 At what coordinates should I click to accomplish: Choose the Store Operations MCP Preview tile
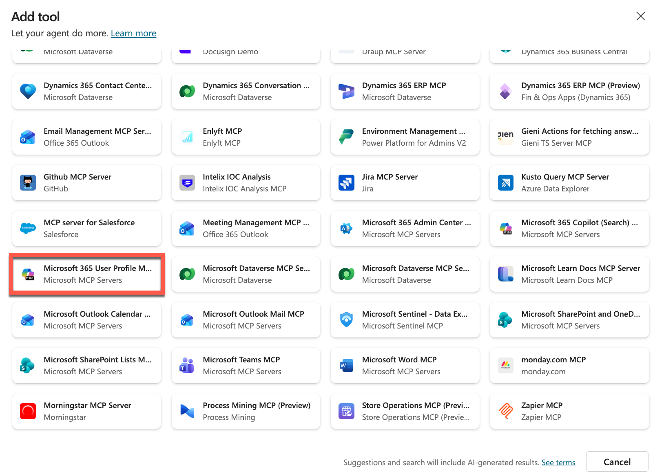pos(405,411)
